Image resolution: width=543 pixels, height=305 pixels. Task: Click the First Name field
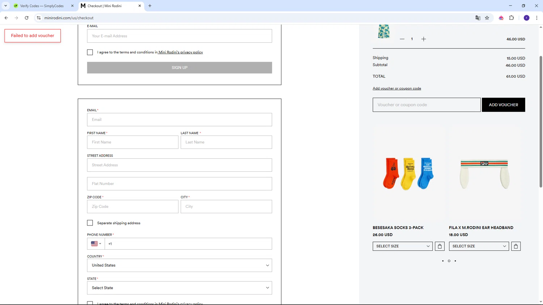point(132,142)
